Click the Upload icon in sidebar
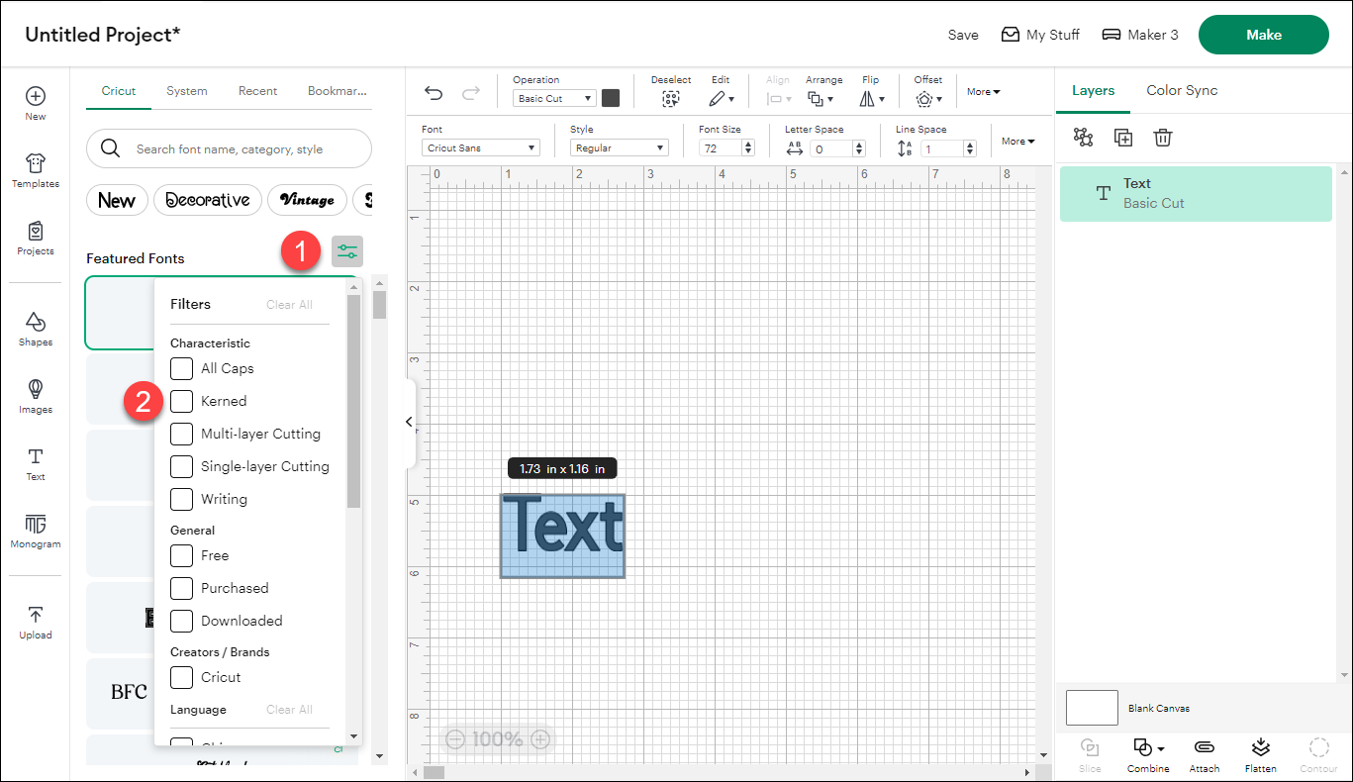 (x=36, y=622)
